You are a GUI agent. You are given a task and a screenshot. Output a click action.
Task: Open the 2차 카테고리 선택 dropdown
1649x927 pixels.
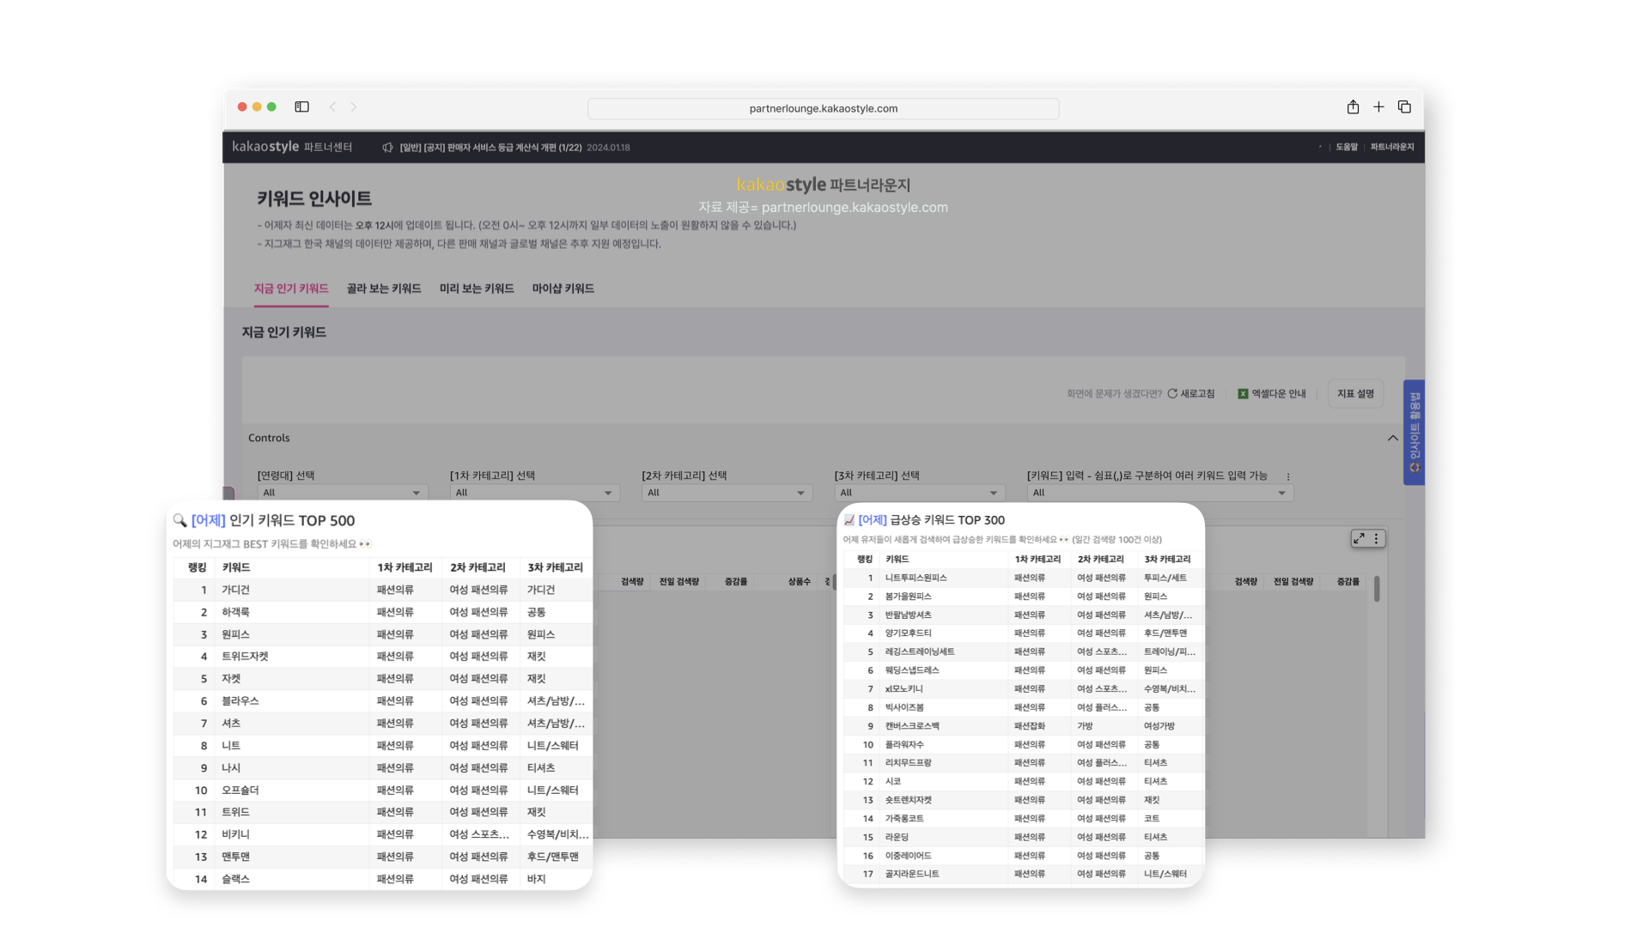point(727,493)
